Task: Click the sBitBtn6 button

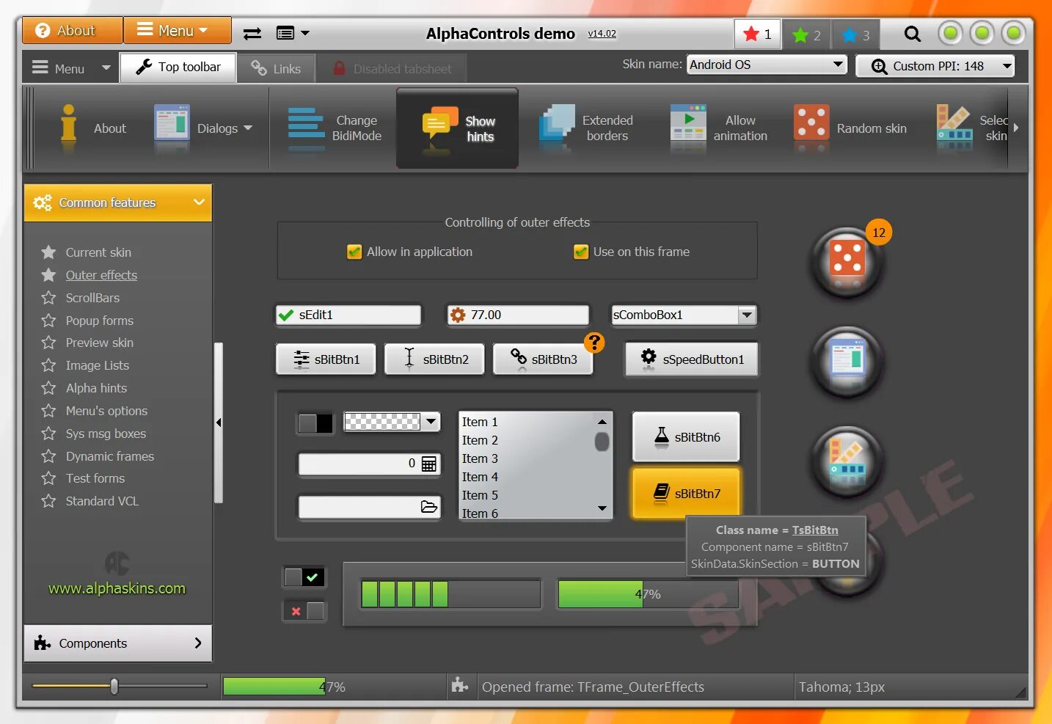Action: click(x=686, y=437)
